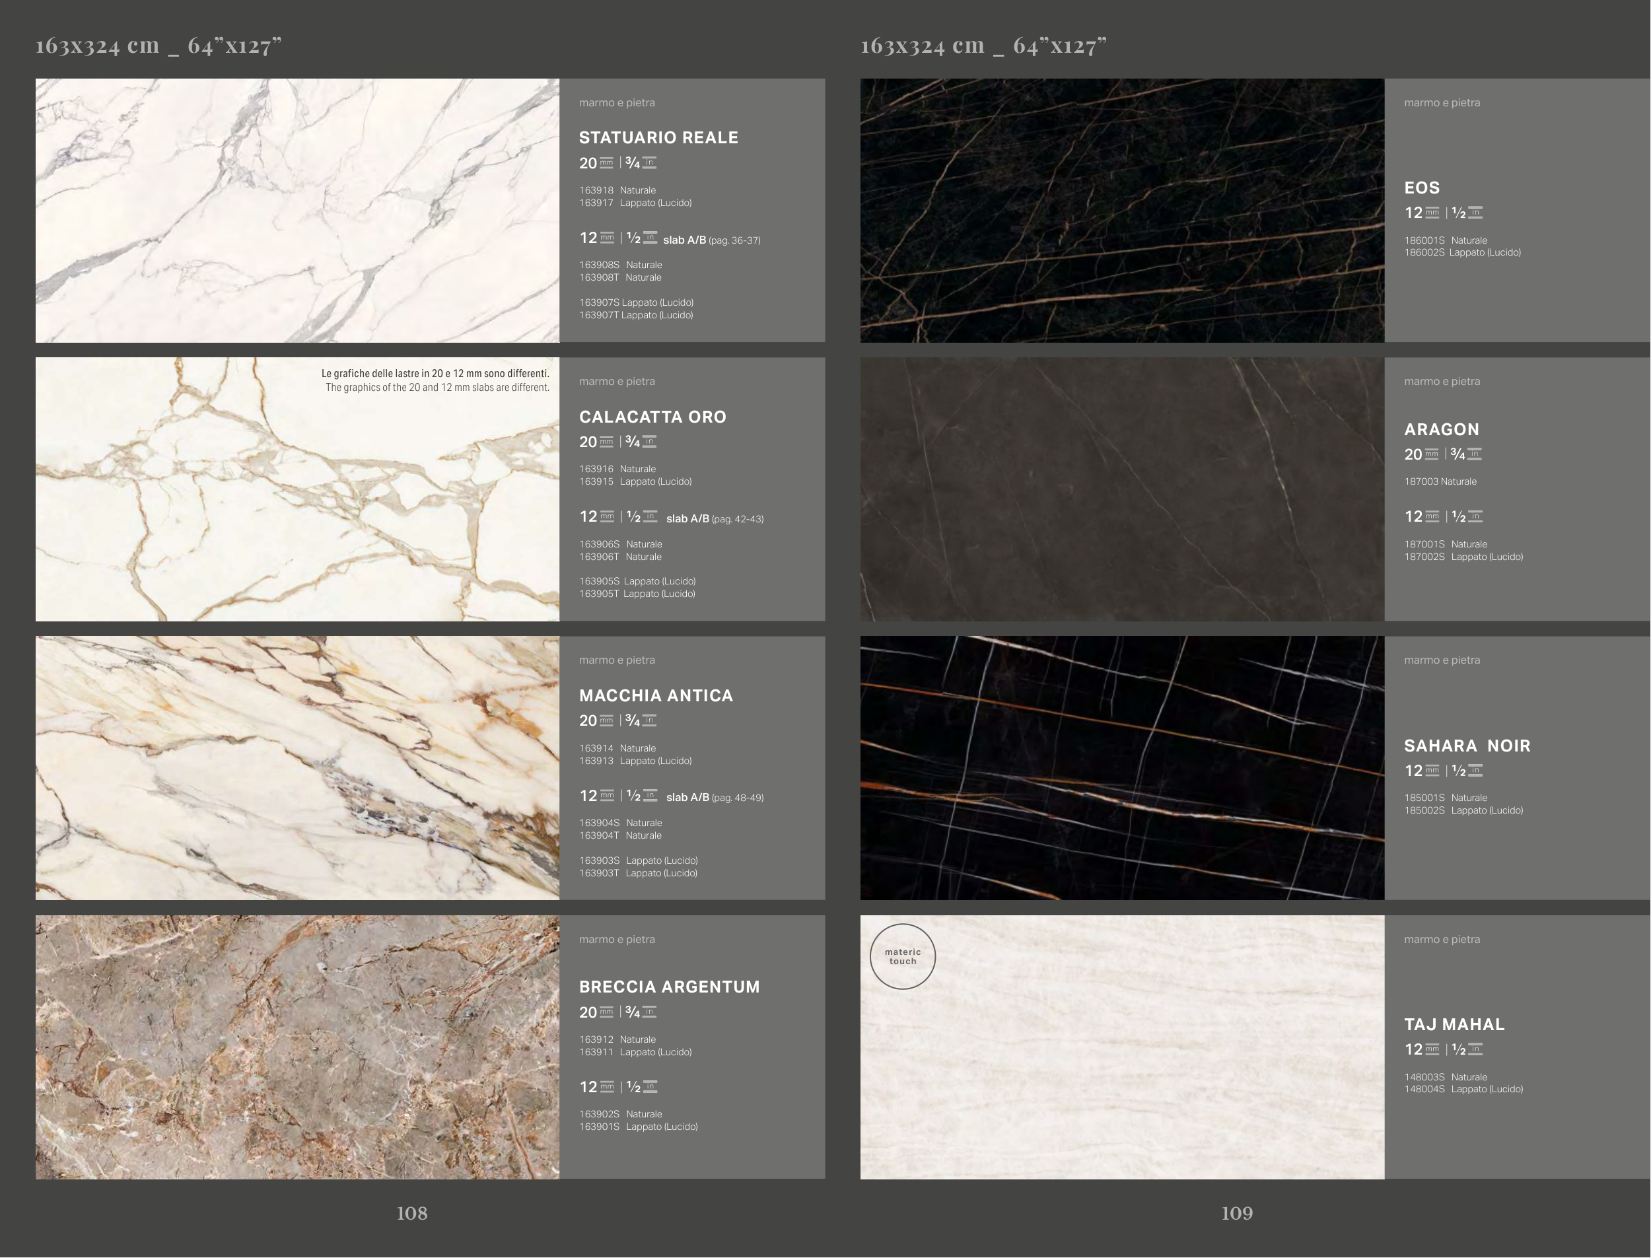Click slab A/B pag. 48-49 reference

point(715,798)
